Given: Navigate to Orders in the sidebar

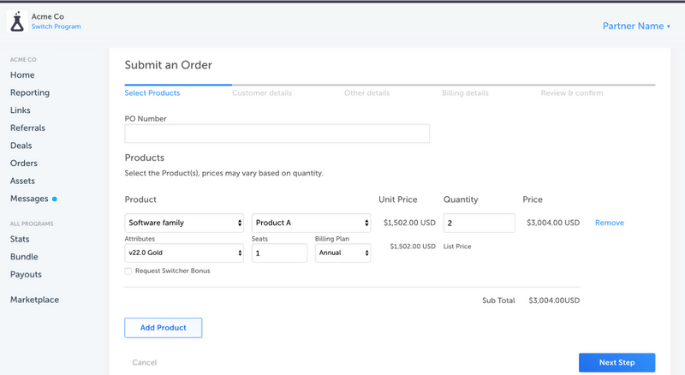Looking at the screenshot, I should (x=24, y=164).
